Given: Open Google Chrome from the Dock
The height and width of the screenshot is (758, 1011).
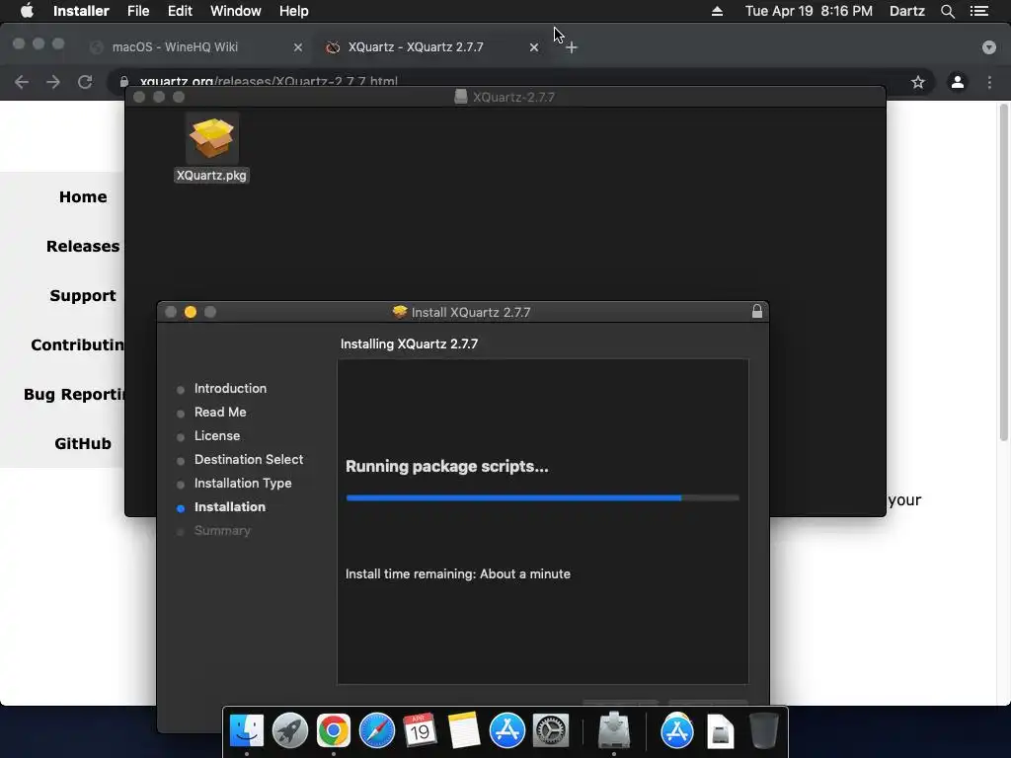Looking at the screenshot, I should click(x=334, y=731).
